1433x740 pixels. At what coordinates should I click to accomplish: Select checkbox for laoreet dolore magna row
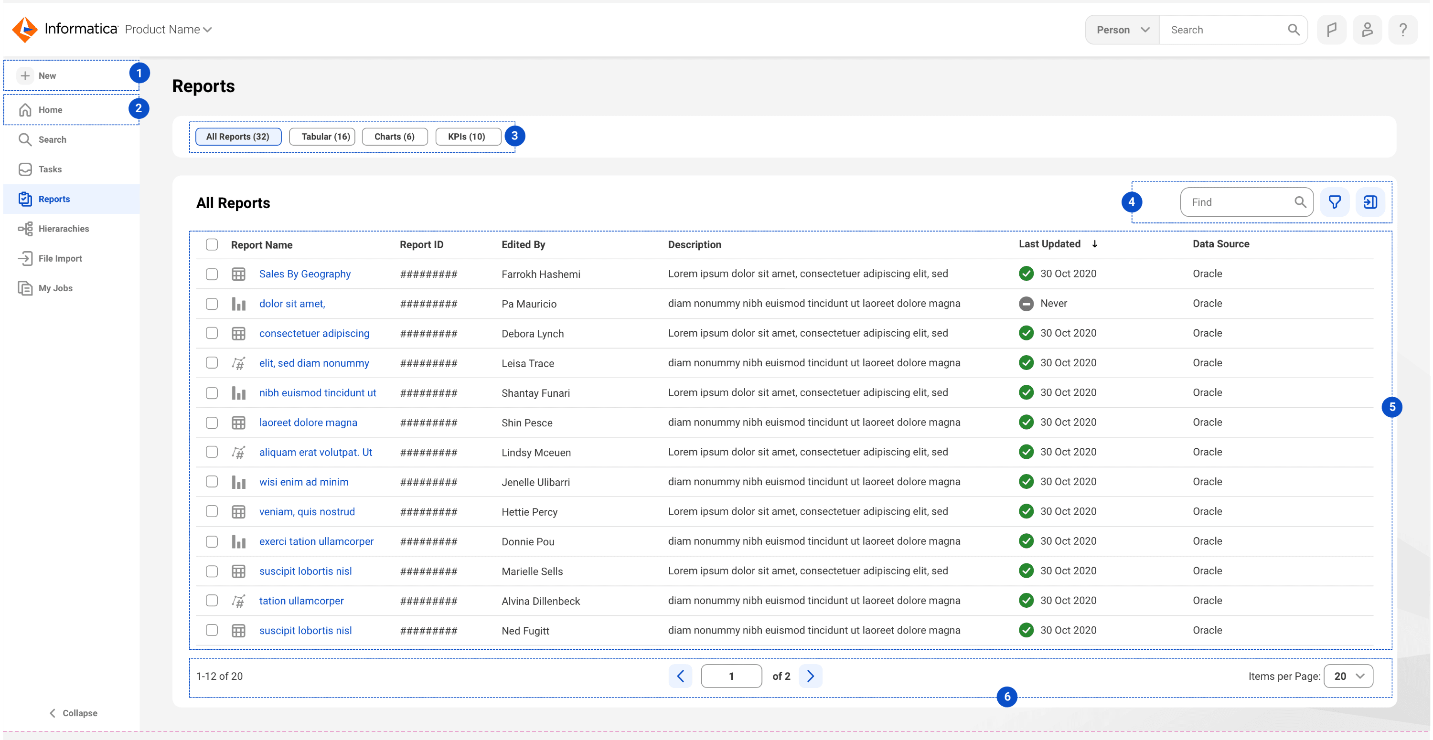[212, 423]
